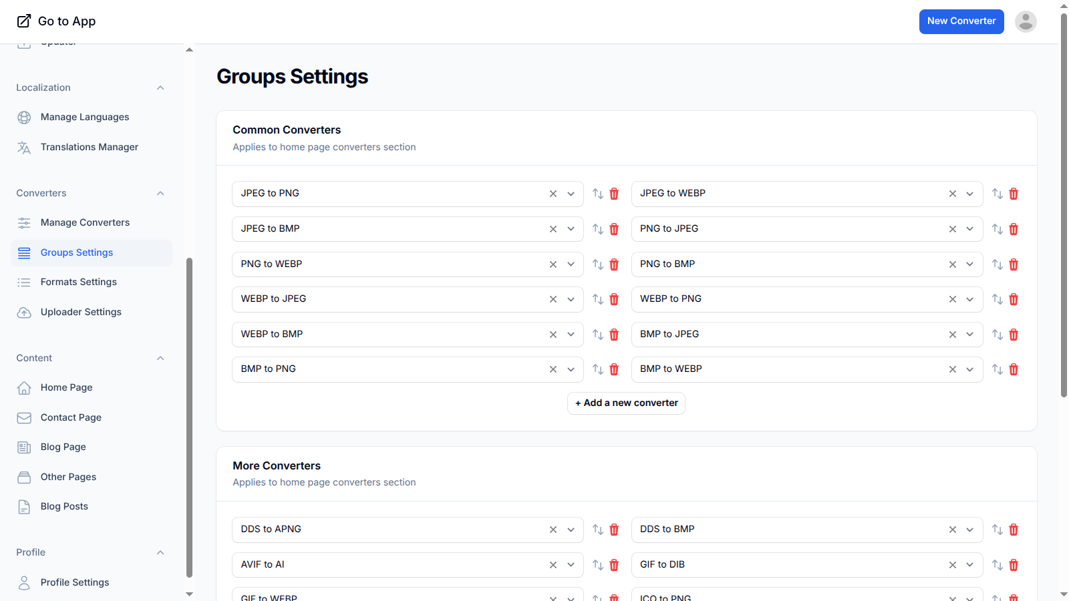
Task: Clear the WEBP to PNG selection
Action: coord(952,299)
